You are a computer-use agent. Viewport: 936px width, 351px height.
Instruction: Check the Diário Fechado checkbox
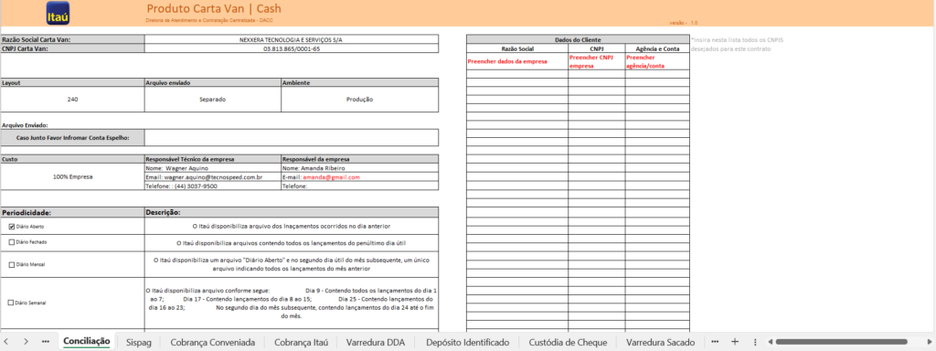click(11, 242)
